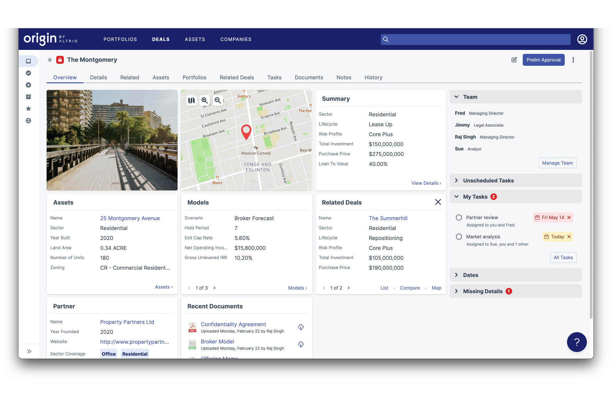
Task: Click the origin by Altrio logo
Action: tap(50, 39)
